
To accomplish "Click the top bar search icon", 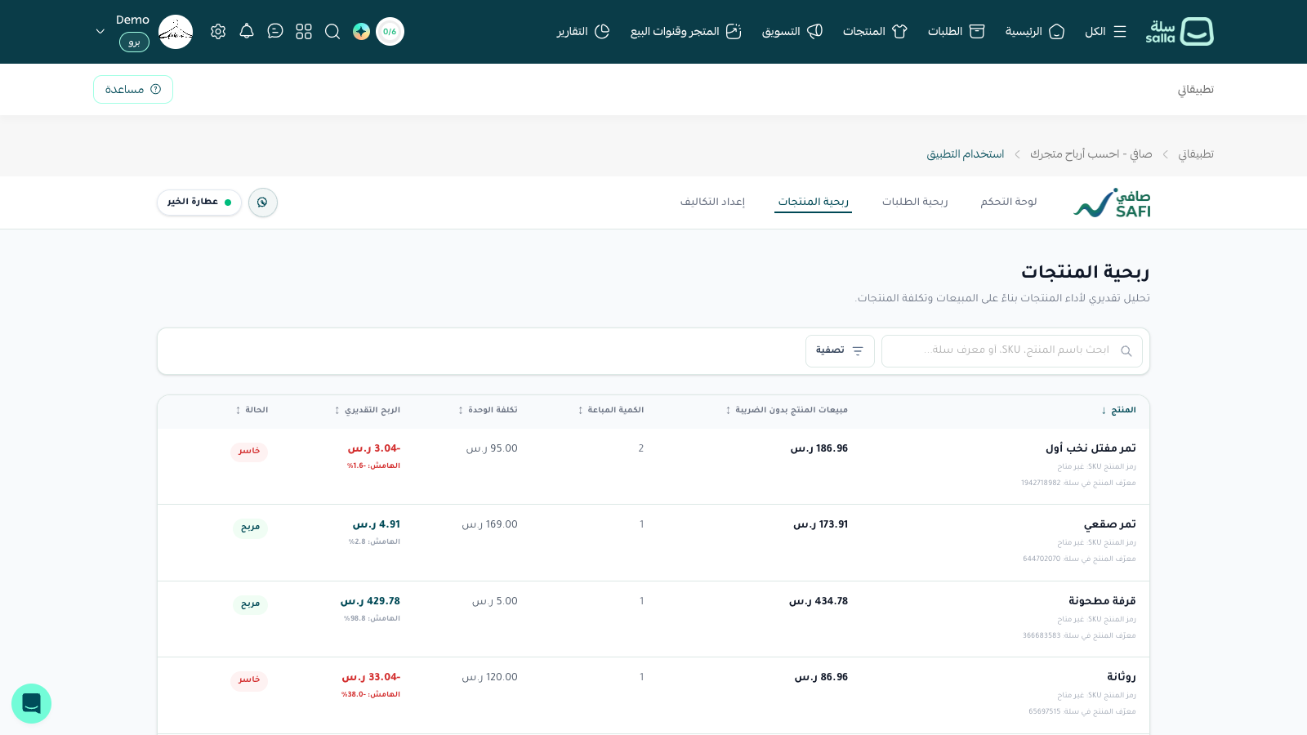I will coord(332,32).
